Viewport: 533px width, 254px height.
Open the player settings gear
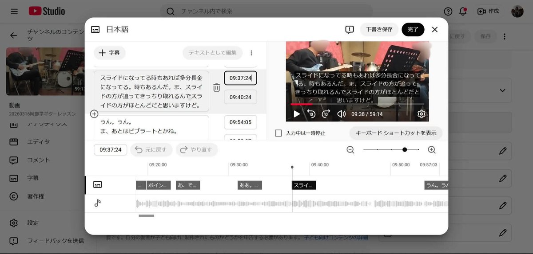coord(422,114)
